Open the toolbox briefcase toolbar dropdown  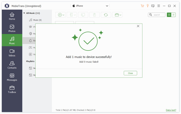[117, 15]
